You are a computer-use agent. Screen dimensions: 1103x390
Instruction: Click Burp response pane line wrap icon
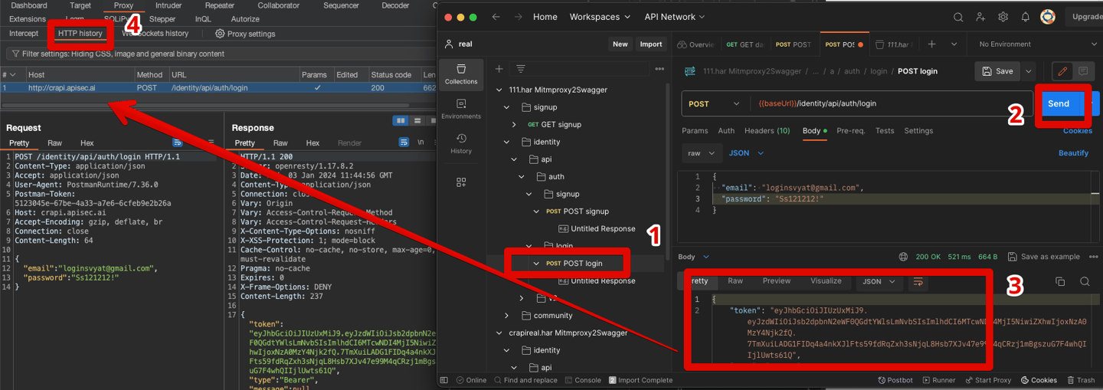pyautogui.click(x=404, y=143)
